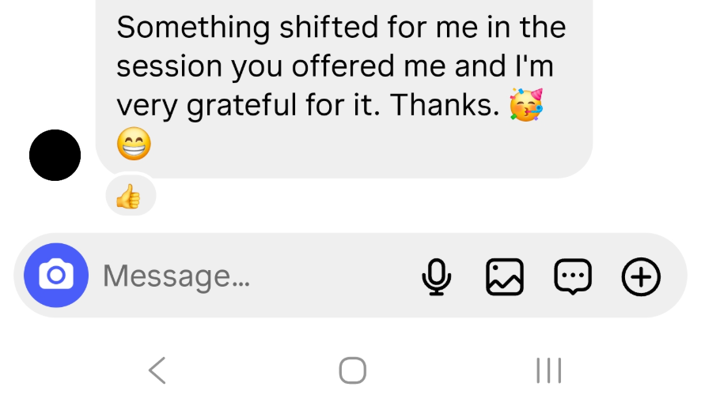This screenshot has width=701, height=413.
Task: Tap the speech bubble icon with dots
Action: tap(572, 276)
